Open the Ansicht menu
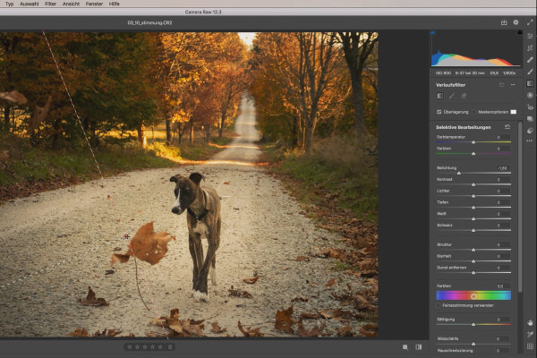Viewport: 537px width, 358px height. [x=71, y=4]
